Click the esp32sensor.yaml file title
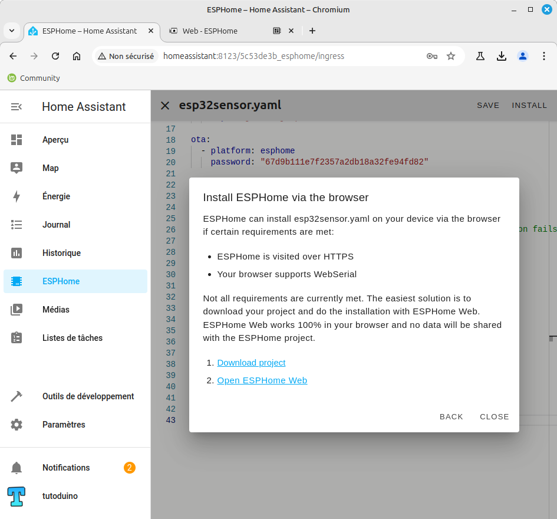 click(230, 105)
